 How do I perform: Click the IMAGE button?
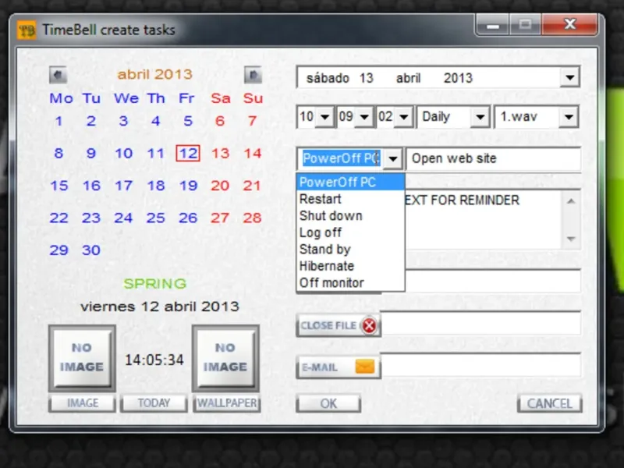(x=83, y=403)
